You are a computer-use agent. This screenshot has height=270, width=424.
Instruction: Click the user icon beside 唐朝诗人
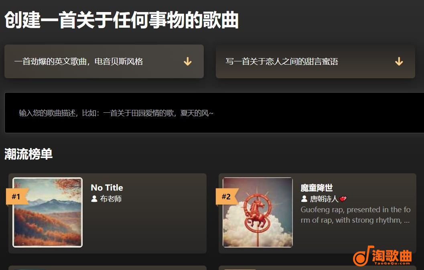(304, 199)
